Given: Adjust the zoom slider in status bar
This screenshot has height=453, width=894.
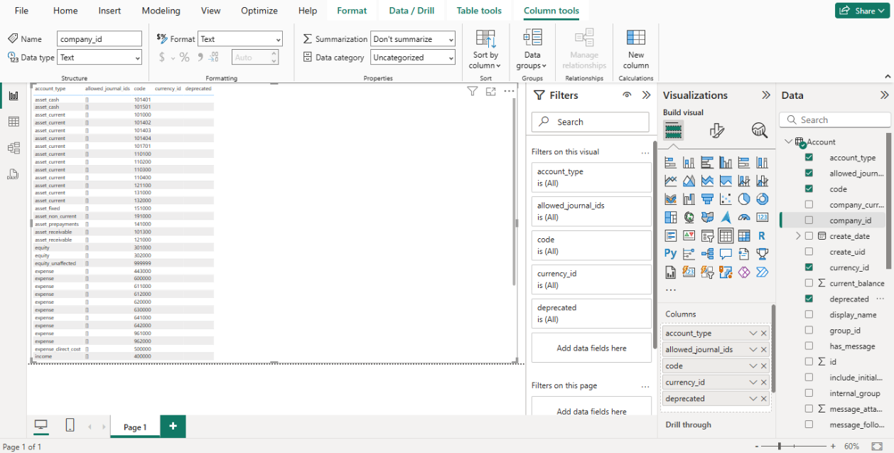Looking at the screenshot, I should (780, 447).
